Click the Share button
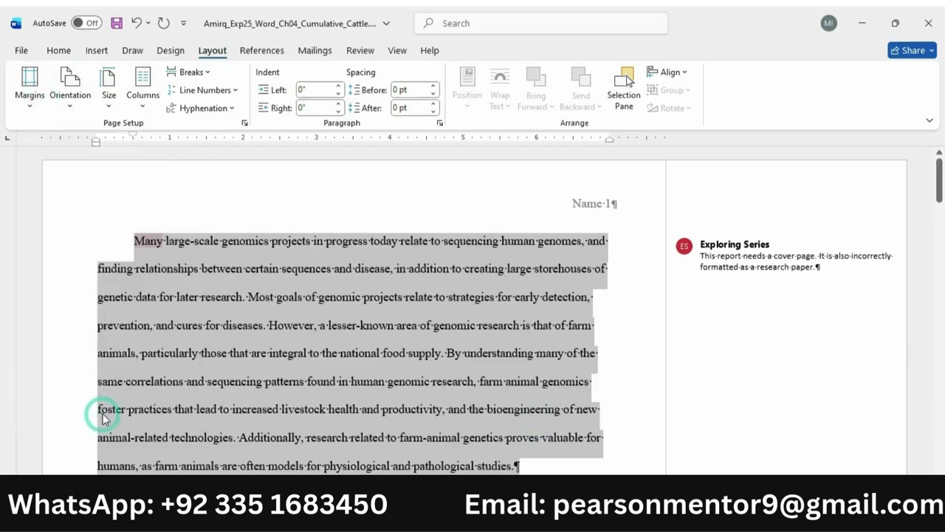The height and width of the screenshot is (532, 945). tap(912, 50)
